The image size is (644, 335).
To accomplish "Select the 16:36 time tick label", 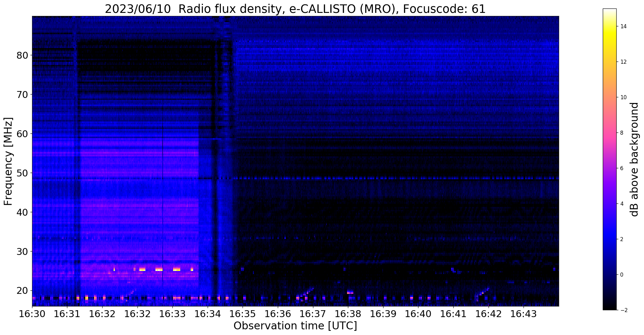I will point(278,314).
